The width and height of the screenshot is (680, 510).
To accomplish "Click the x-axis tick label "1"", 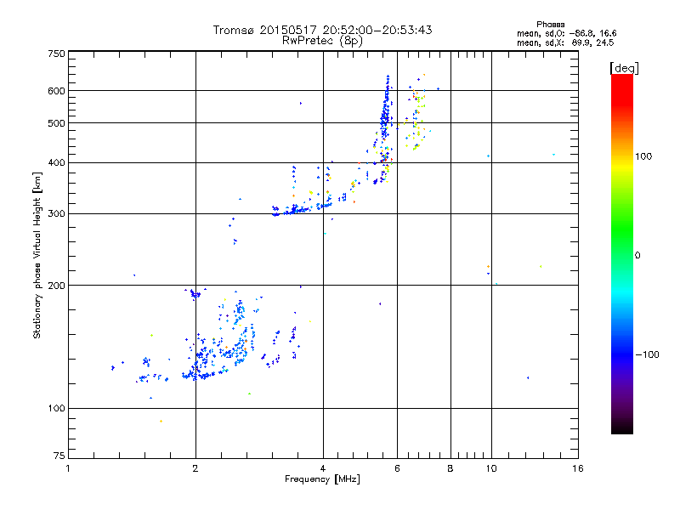I will 68,468.
